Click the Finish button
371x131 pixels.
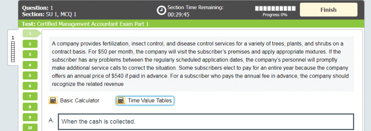tap(328, 10)
